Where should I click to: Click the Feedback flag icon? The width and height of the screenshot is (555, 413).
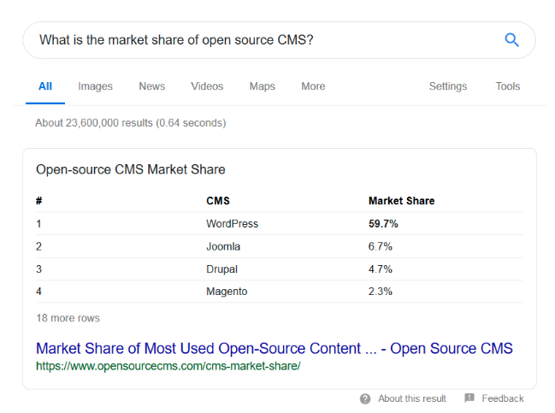tap(469, 398)
